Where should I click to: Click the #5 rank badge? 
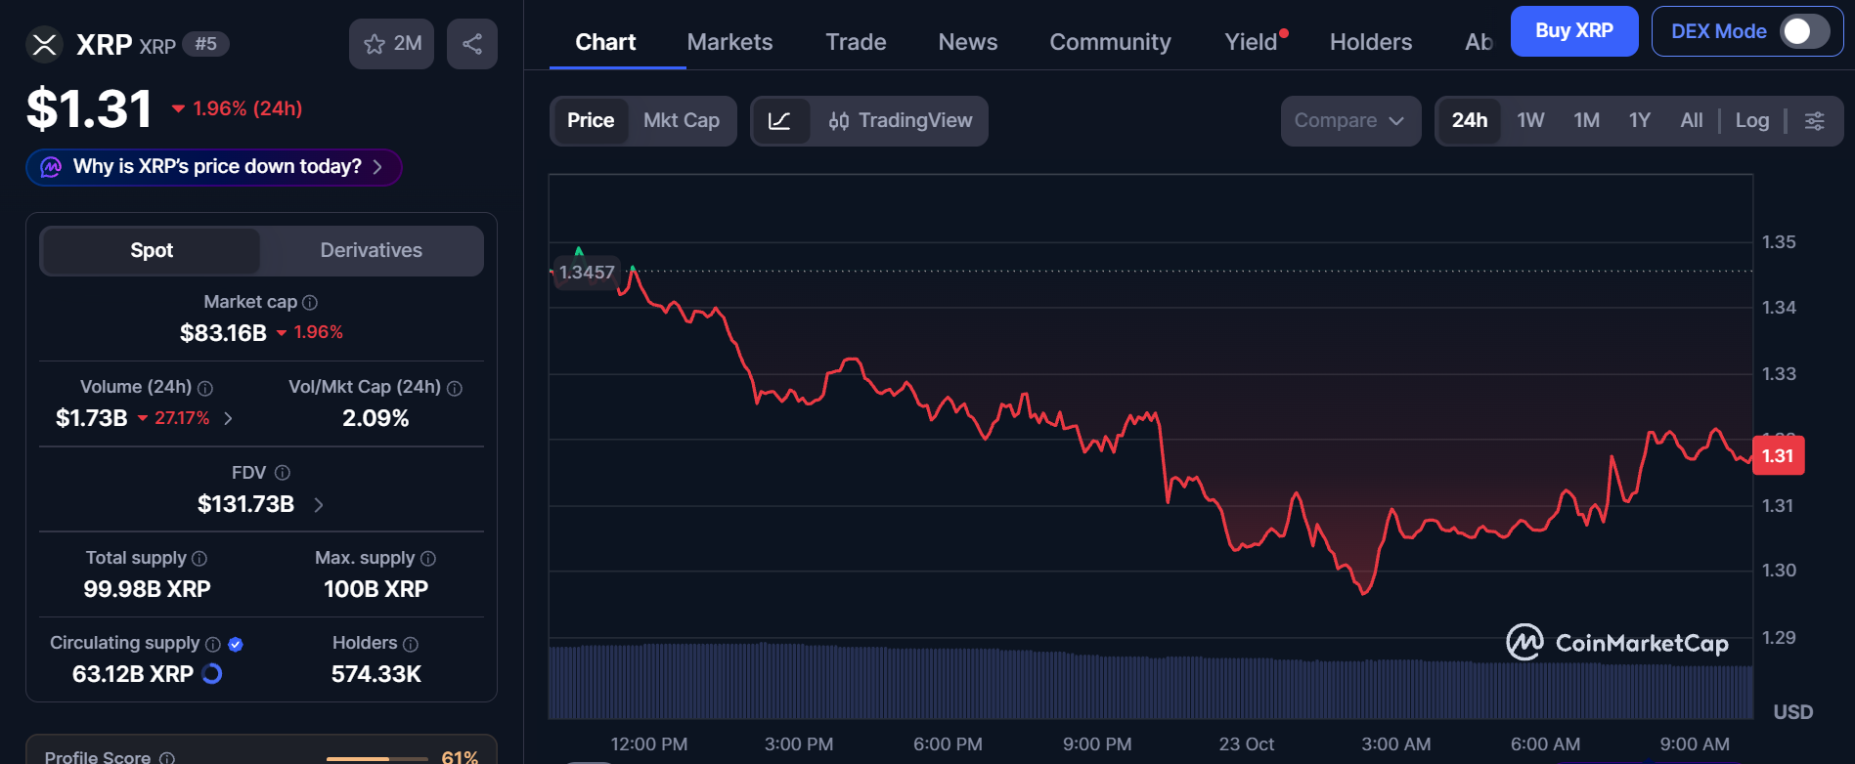click(205, 44)
